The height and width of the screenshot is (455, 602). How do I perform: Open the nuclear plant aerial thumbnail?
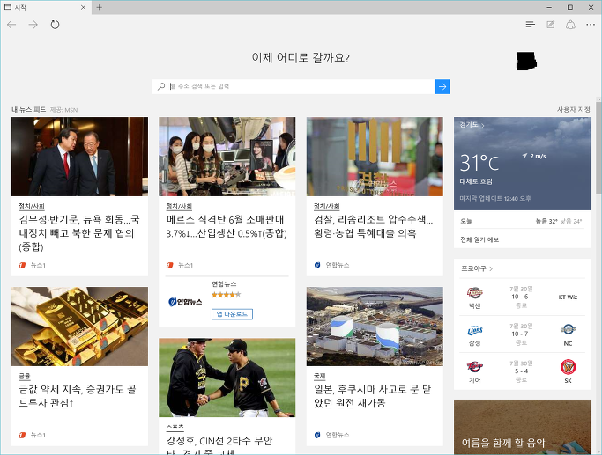(375, 327)
